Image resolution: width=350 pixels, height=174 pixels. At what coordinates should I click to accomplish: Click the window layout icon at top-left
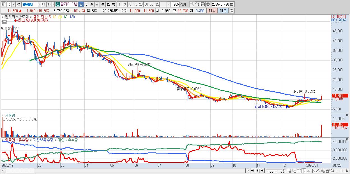coord(3,4)
